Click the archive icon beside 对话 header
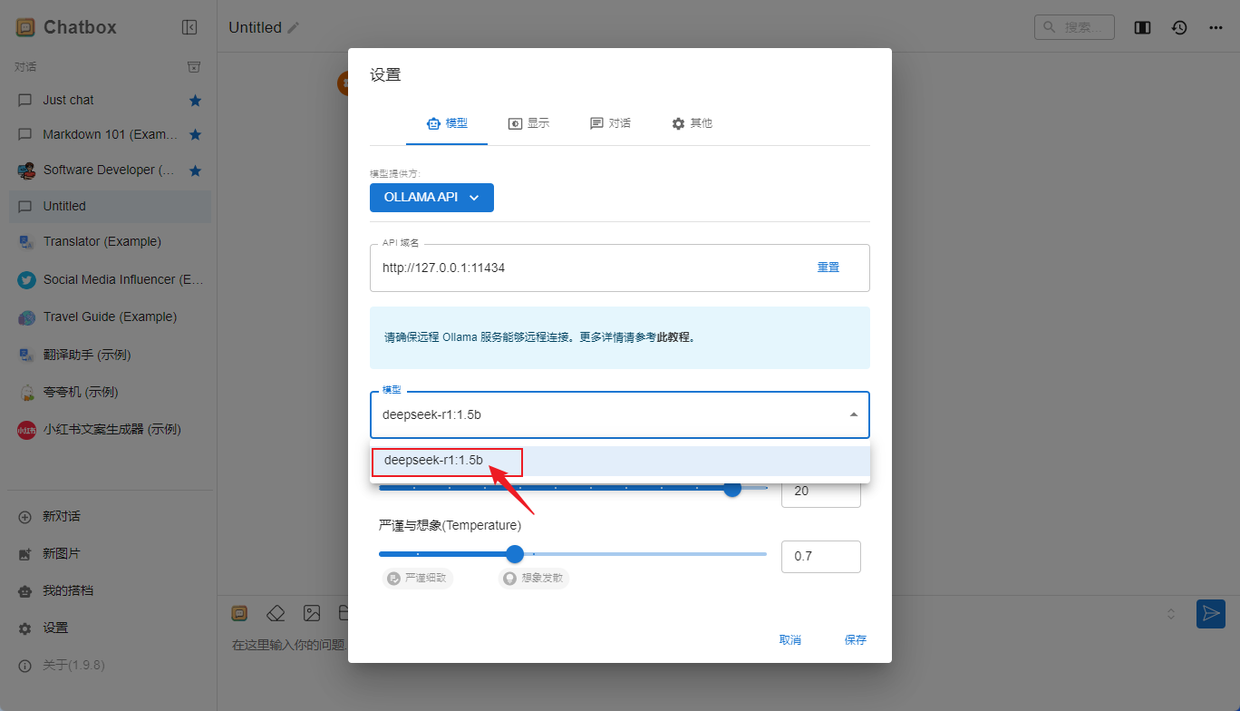The image size is (1240, 711). pos(193,67)
